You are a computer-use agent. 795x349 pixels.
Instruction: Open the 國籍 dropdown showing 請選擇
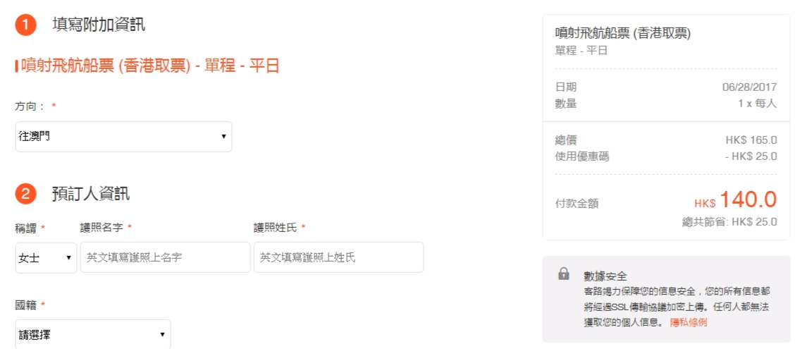92,334
